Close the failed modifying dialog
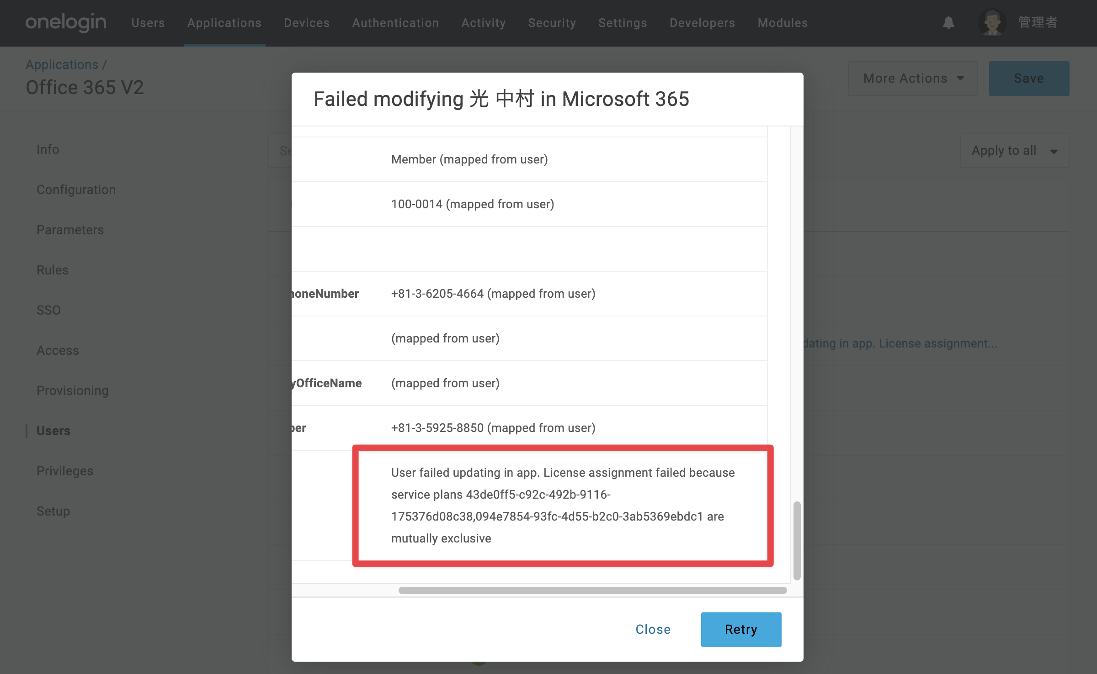Image resolution: width=1097 pixels, height=674 pixels. tap(653, 629)
